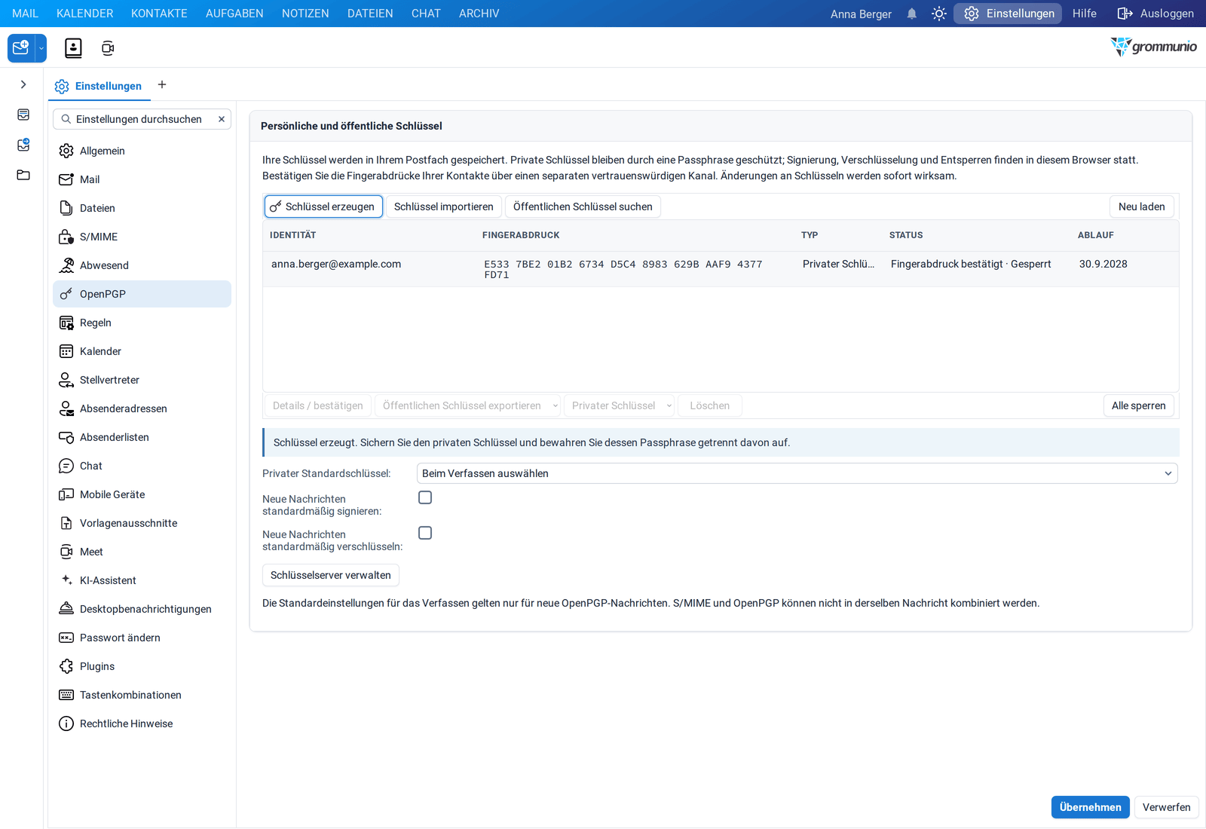This screenshot has height=829, width=1206.
Task: Open the ARCHIV menu item
Action: point(479,14)
